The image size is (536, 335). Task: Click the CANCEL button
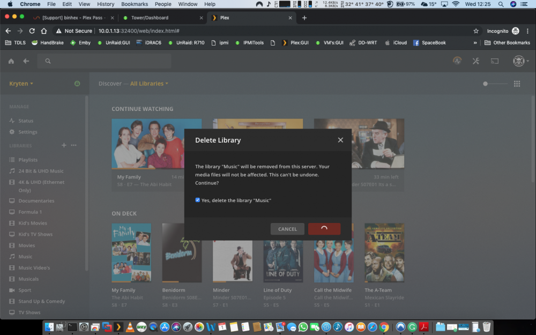click(287, 229)
